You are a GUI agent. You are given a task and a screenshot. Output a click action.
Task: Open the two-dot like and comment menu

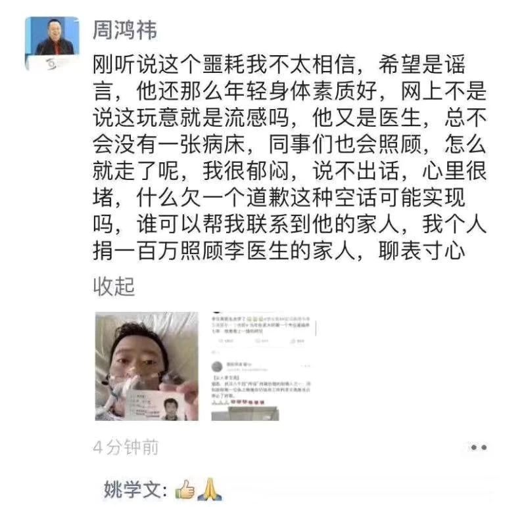[x=479, y=447]
